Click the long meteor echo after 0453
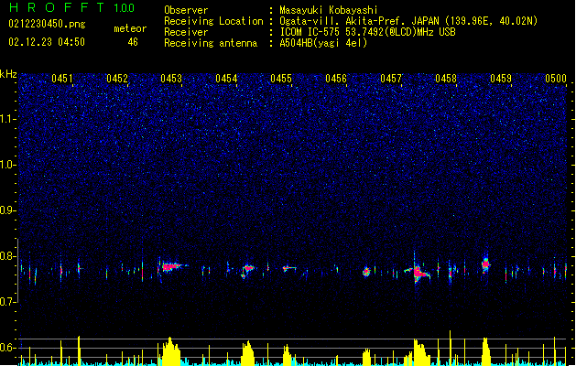Screen dimensions: 576x366 (172, 267)
